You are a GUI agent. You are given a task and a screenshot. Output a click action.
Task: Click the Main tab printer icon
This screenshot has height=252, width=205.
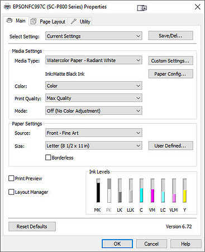(x=9, y=21)
